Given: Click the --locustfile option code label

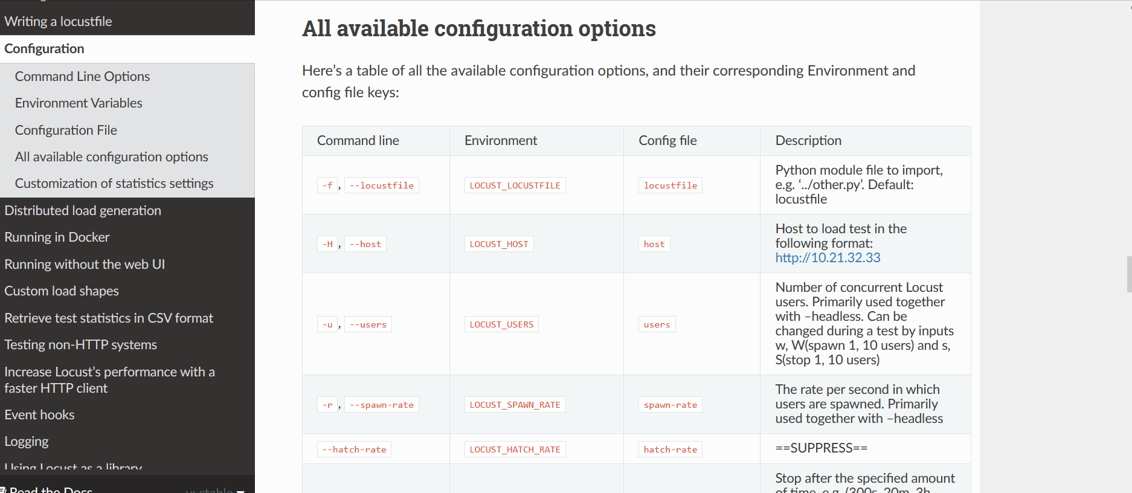Looking at the screenshot, I should click(381, 185).
